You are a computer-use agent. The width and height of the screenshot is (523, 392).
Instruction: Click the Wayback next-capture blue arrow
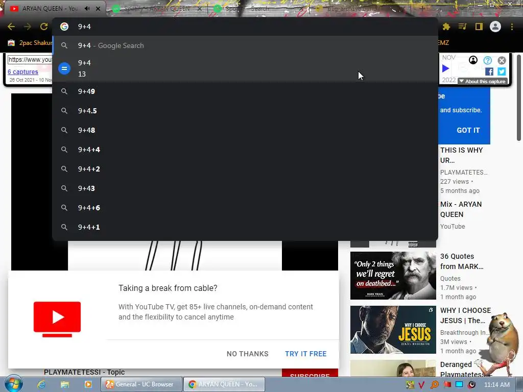coord(445,69)
